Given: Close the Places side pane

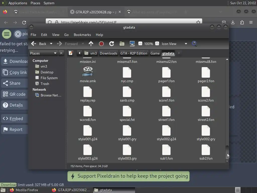Looking at the screenshot, I should [x=61, y=53].
